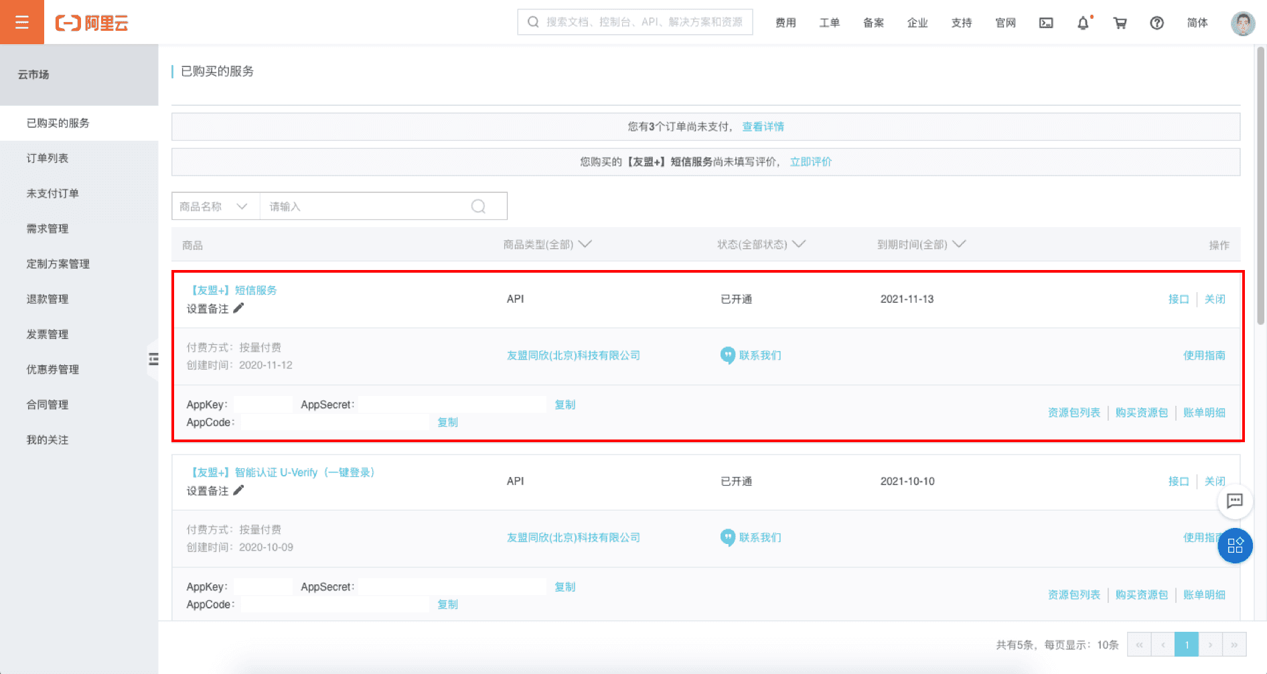Click 立即评价 to review the service

(x=811, y=161)
